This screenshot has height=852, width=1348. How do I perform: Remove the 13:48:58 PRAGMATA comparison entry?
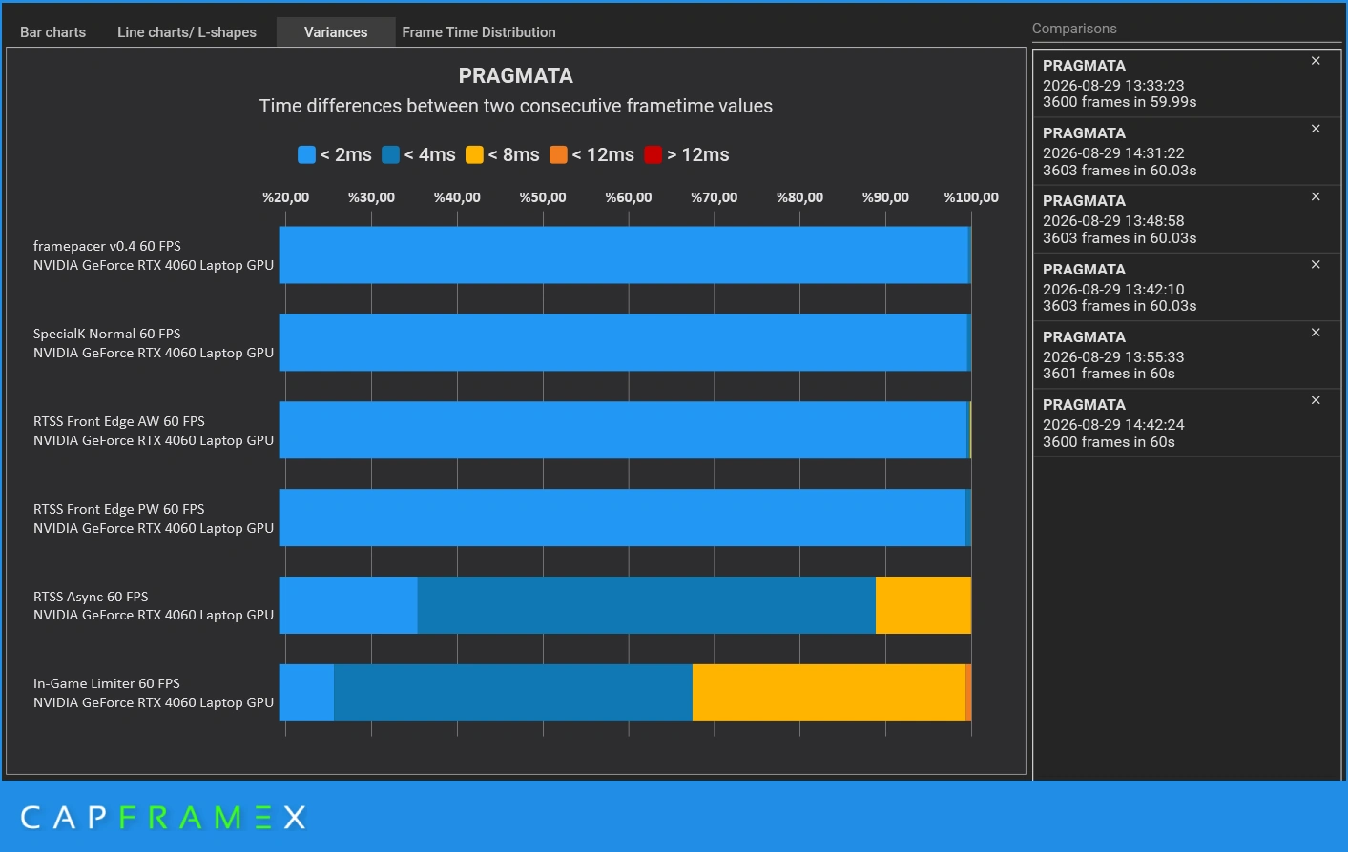1316,196
